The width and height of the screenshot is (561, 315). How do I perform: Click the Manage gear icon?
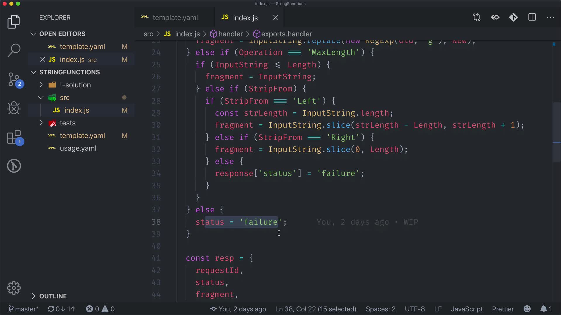tap(14, 288)
